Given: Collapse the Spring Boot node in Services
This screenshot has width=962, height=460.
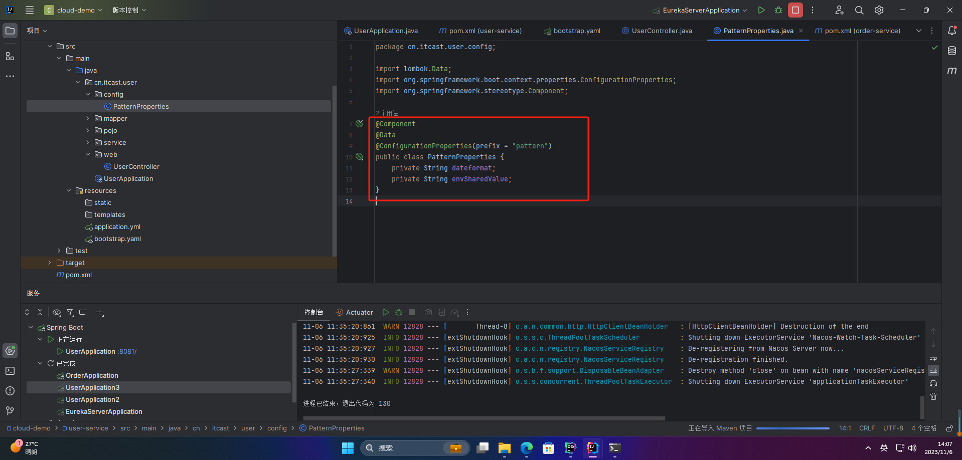Looking at the screenshot, I should click(31, 327).
